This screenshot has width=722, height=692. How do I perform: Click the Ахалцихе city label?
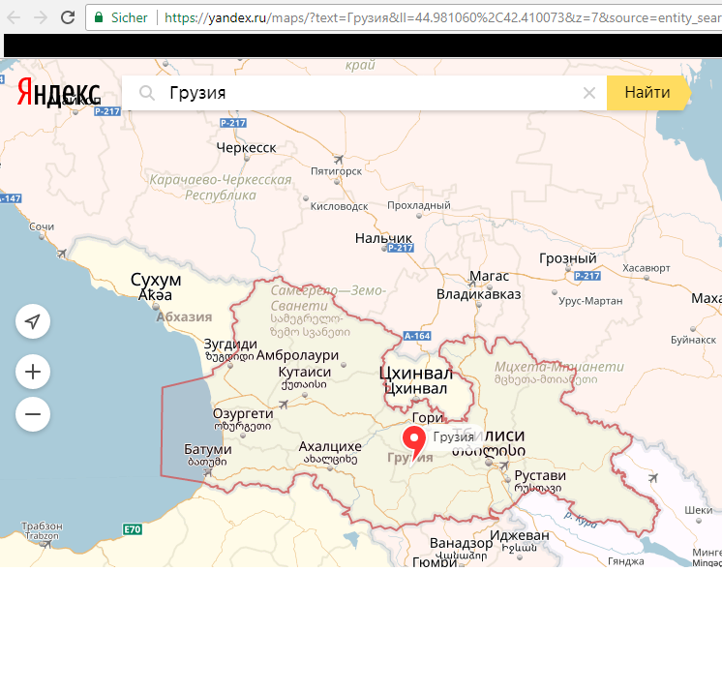click(x=330, y=446)
